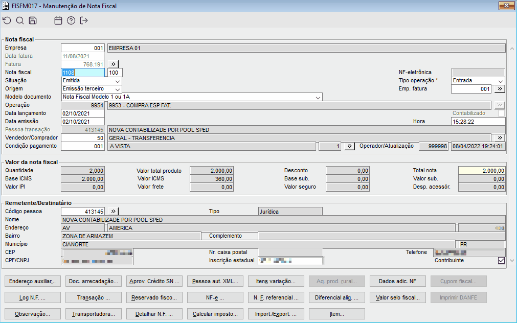Viewport: 517px width, 323px height.
Task: Click the scrollbar down arrow
Action: pyautogui.click(x=512, y=260)
